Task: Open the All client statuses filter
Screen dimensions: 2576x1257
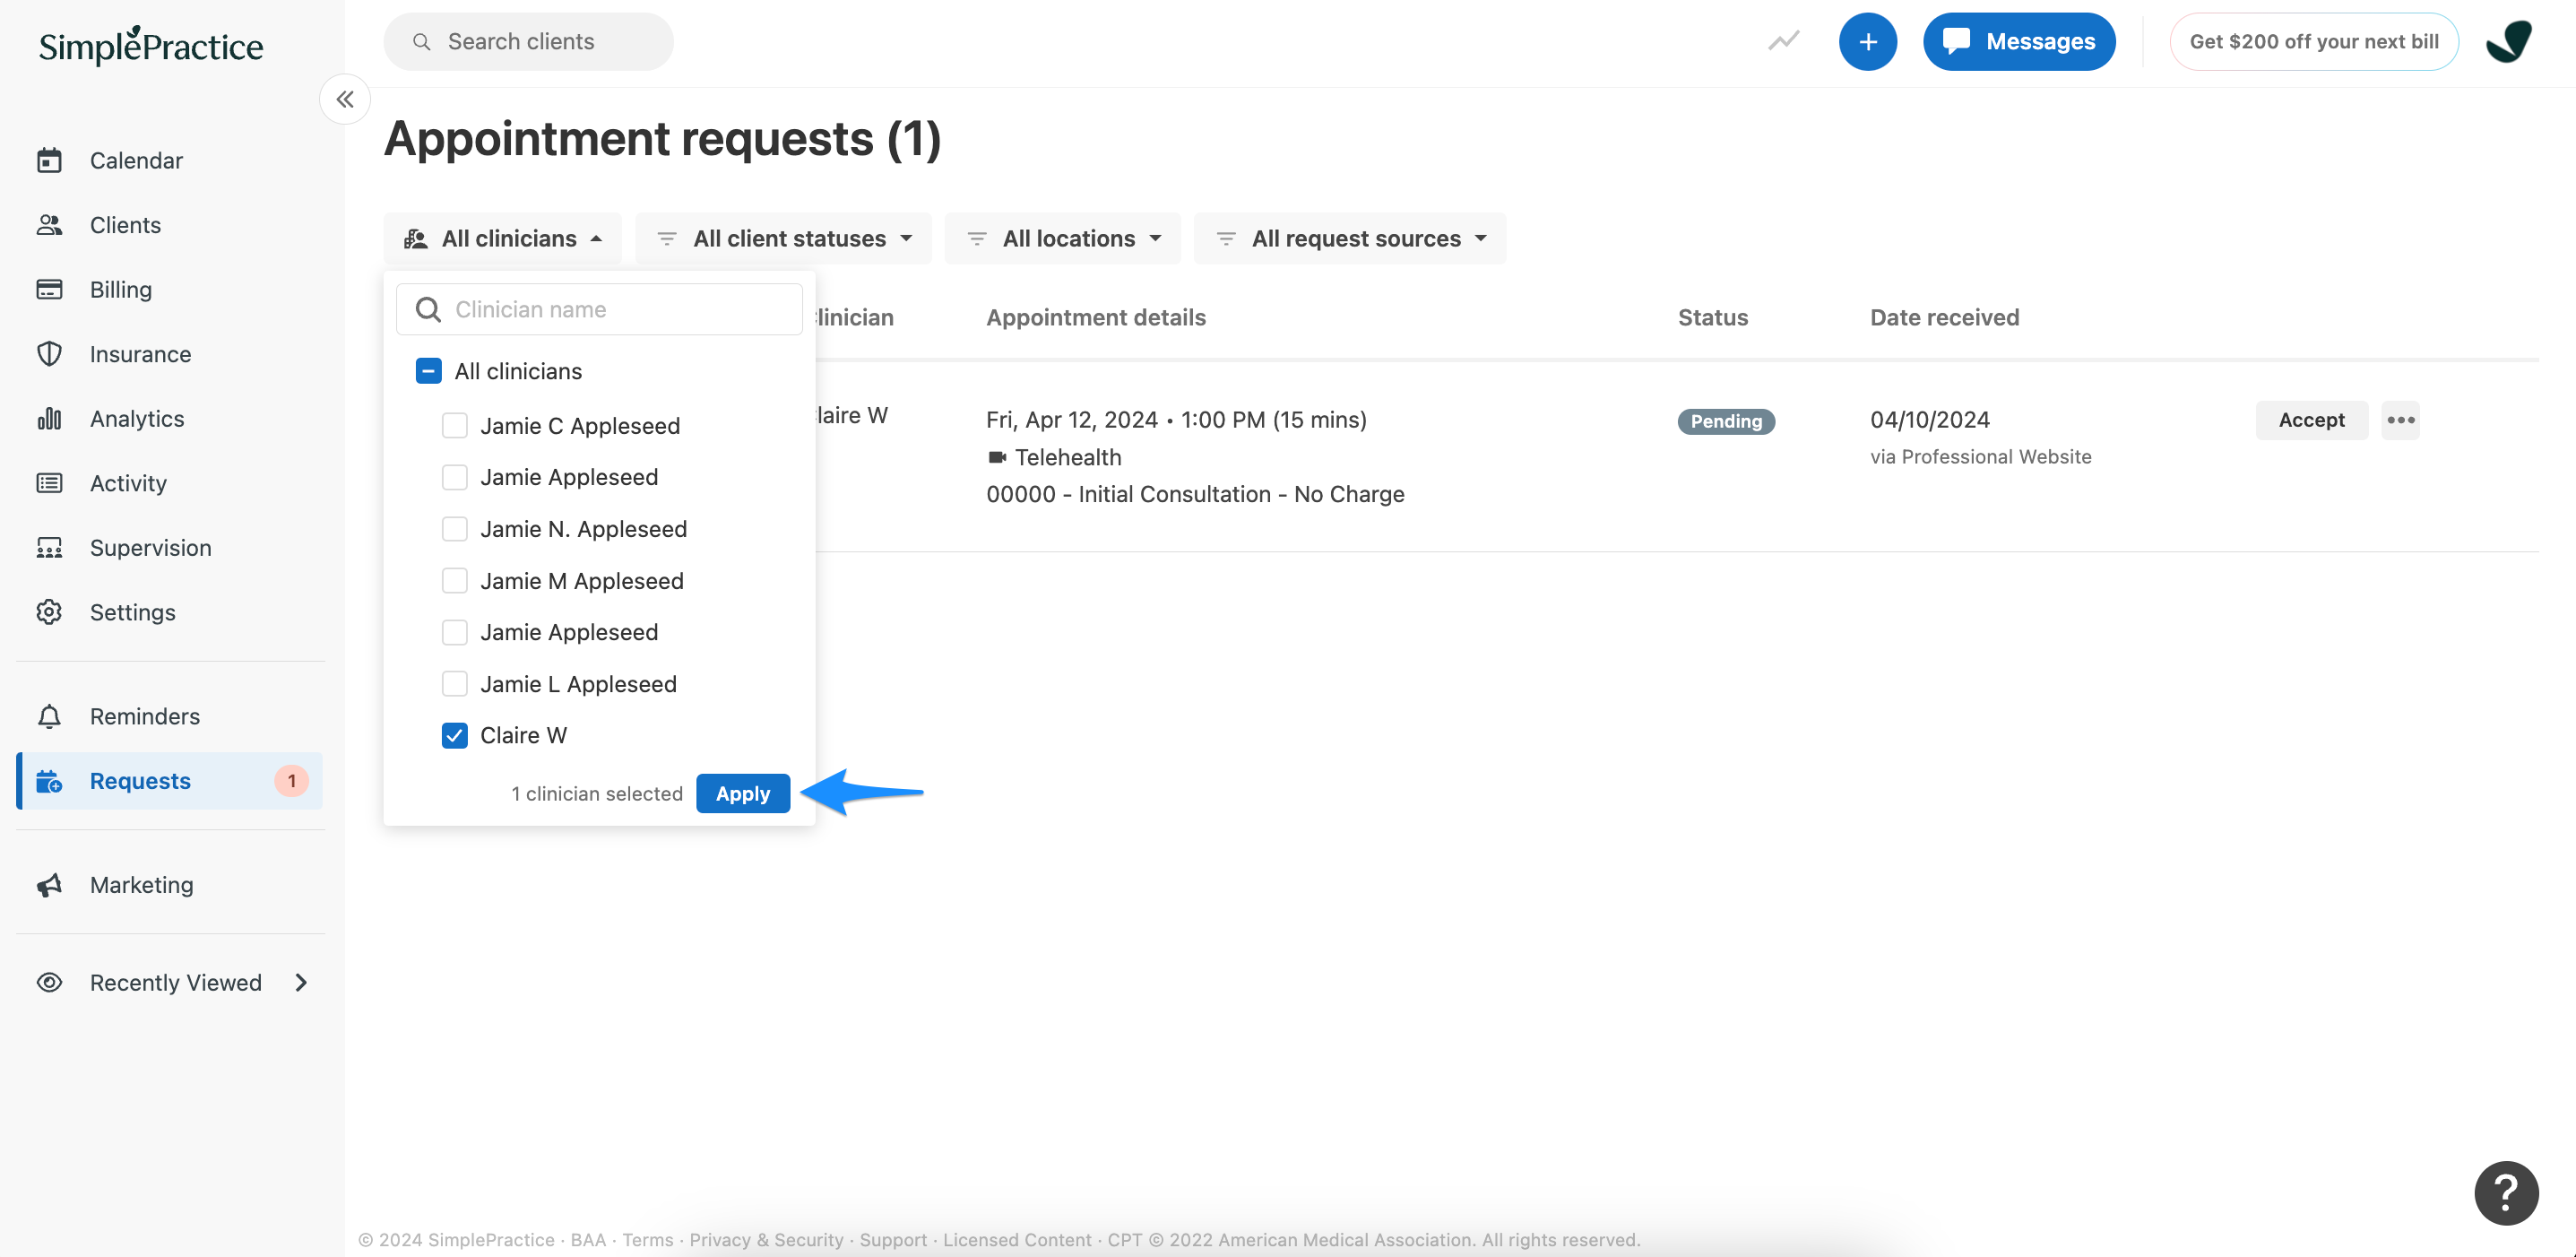Action: (783, 238)
